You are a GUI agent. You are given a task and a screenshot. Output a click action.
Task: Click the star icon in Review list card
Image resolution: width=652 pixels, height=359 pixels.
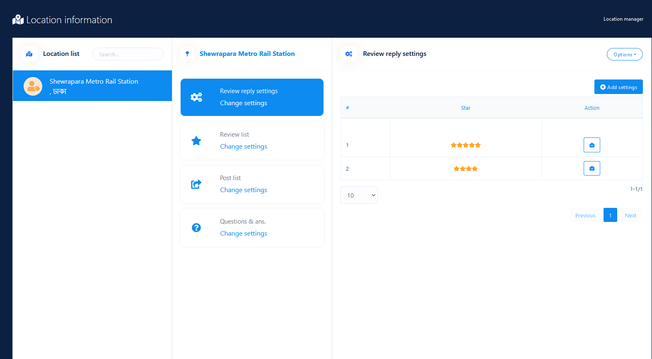(196, 141)
